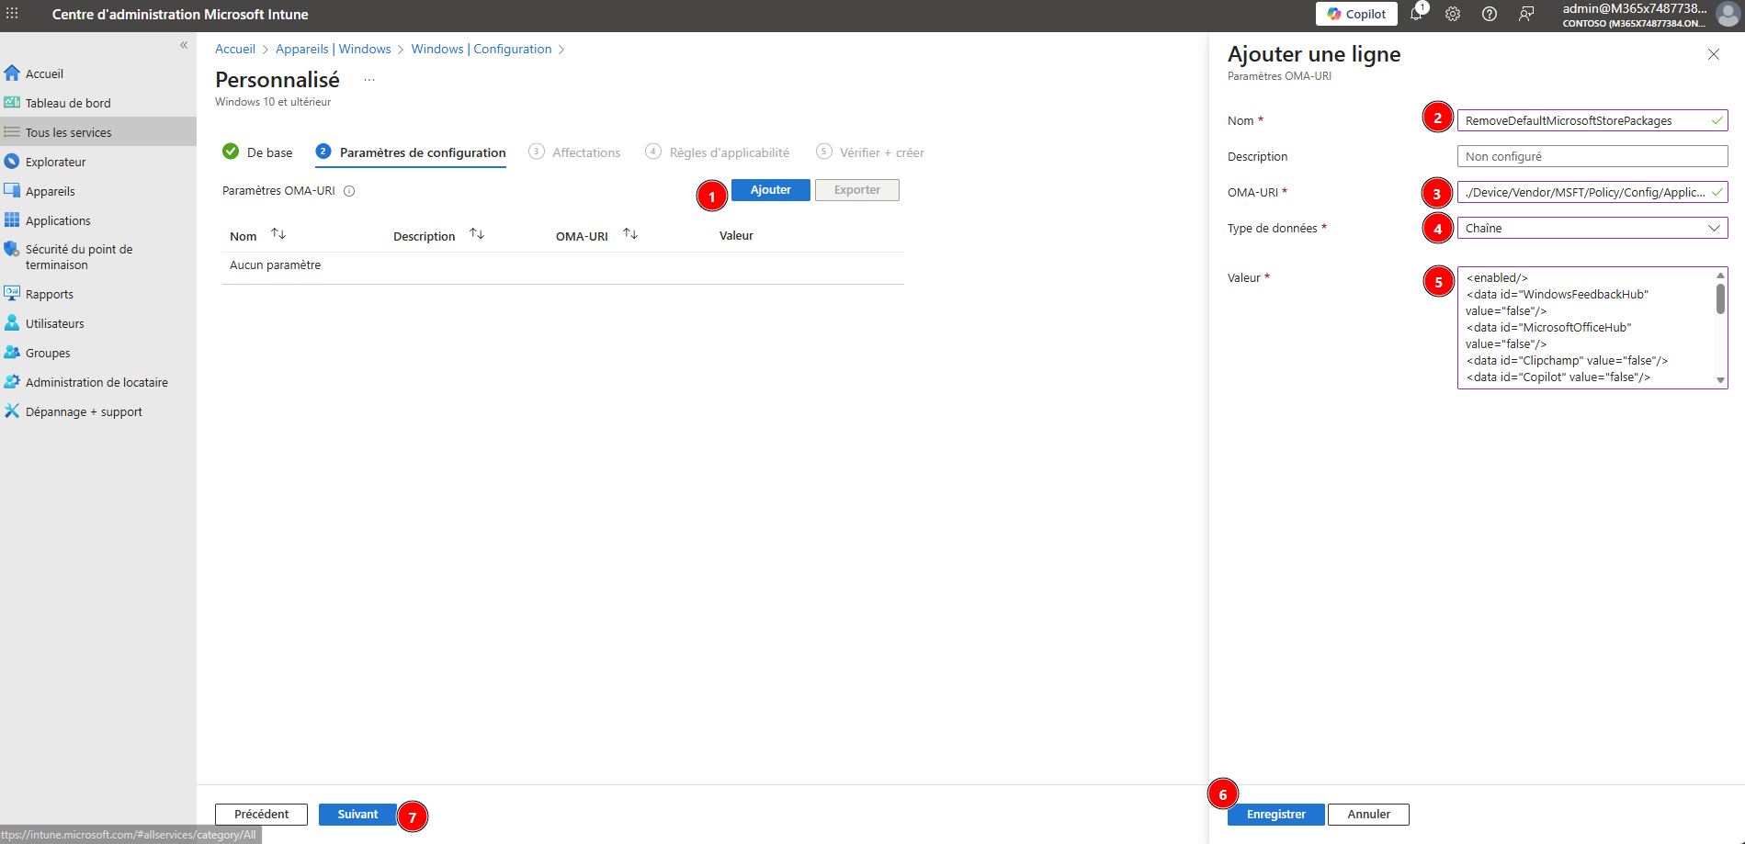Open Applications grid icon in sidebar
The height and width of the screenshot is (844, 1745).
click(x=12, y=220)
